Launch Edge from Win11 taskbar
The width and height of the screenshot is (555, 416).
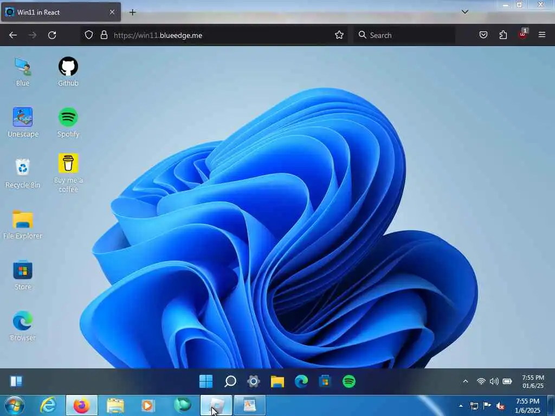(x=301, y=381)
